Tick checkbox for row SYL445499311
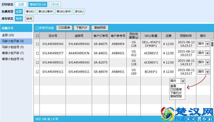 coord(37,72)
